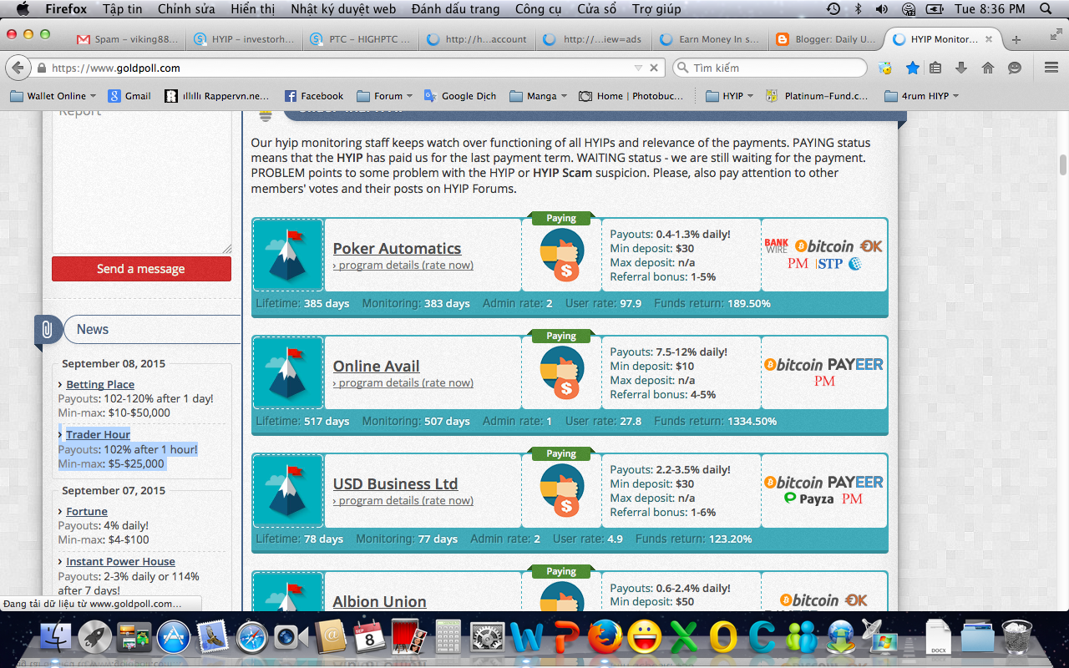Toggle the bookmark star for this page
1069x668 pixels.
(912, 68)
